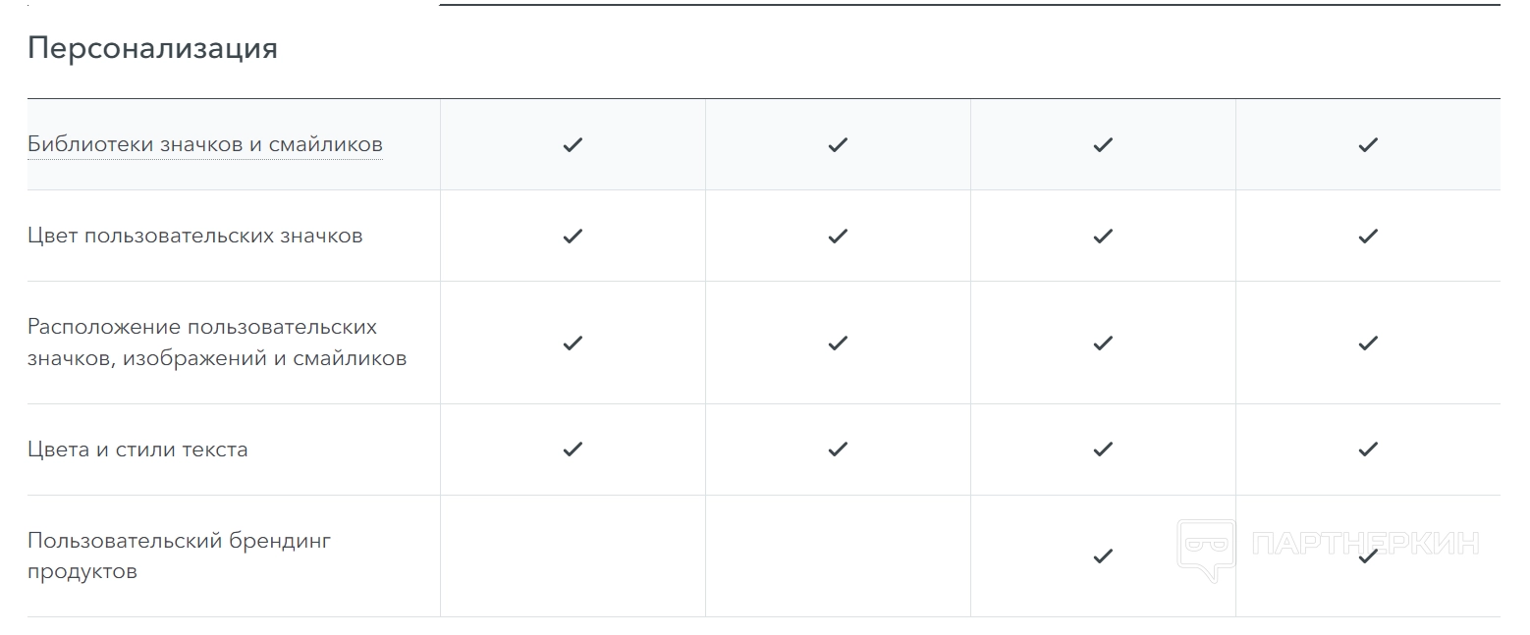
Task: Select the "Цвет пользовательских значков" row label
Action: click(194, 237)
